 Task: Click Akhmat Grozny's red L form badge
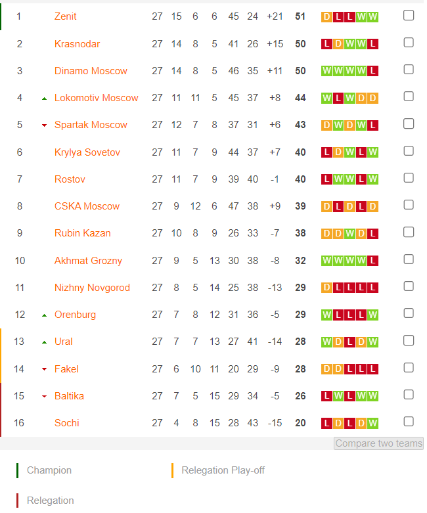click(x=372, y=261)
